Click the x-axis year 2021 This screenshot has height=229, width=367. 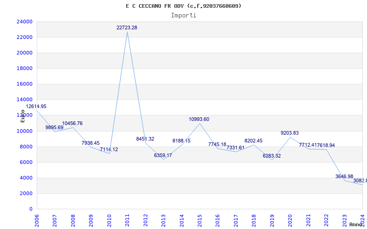(x=308, y=220)
